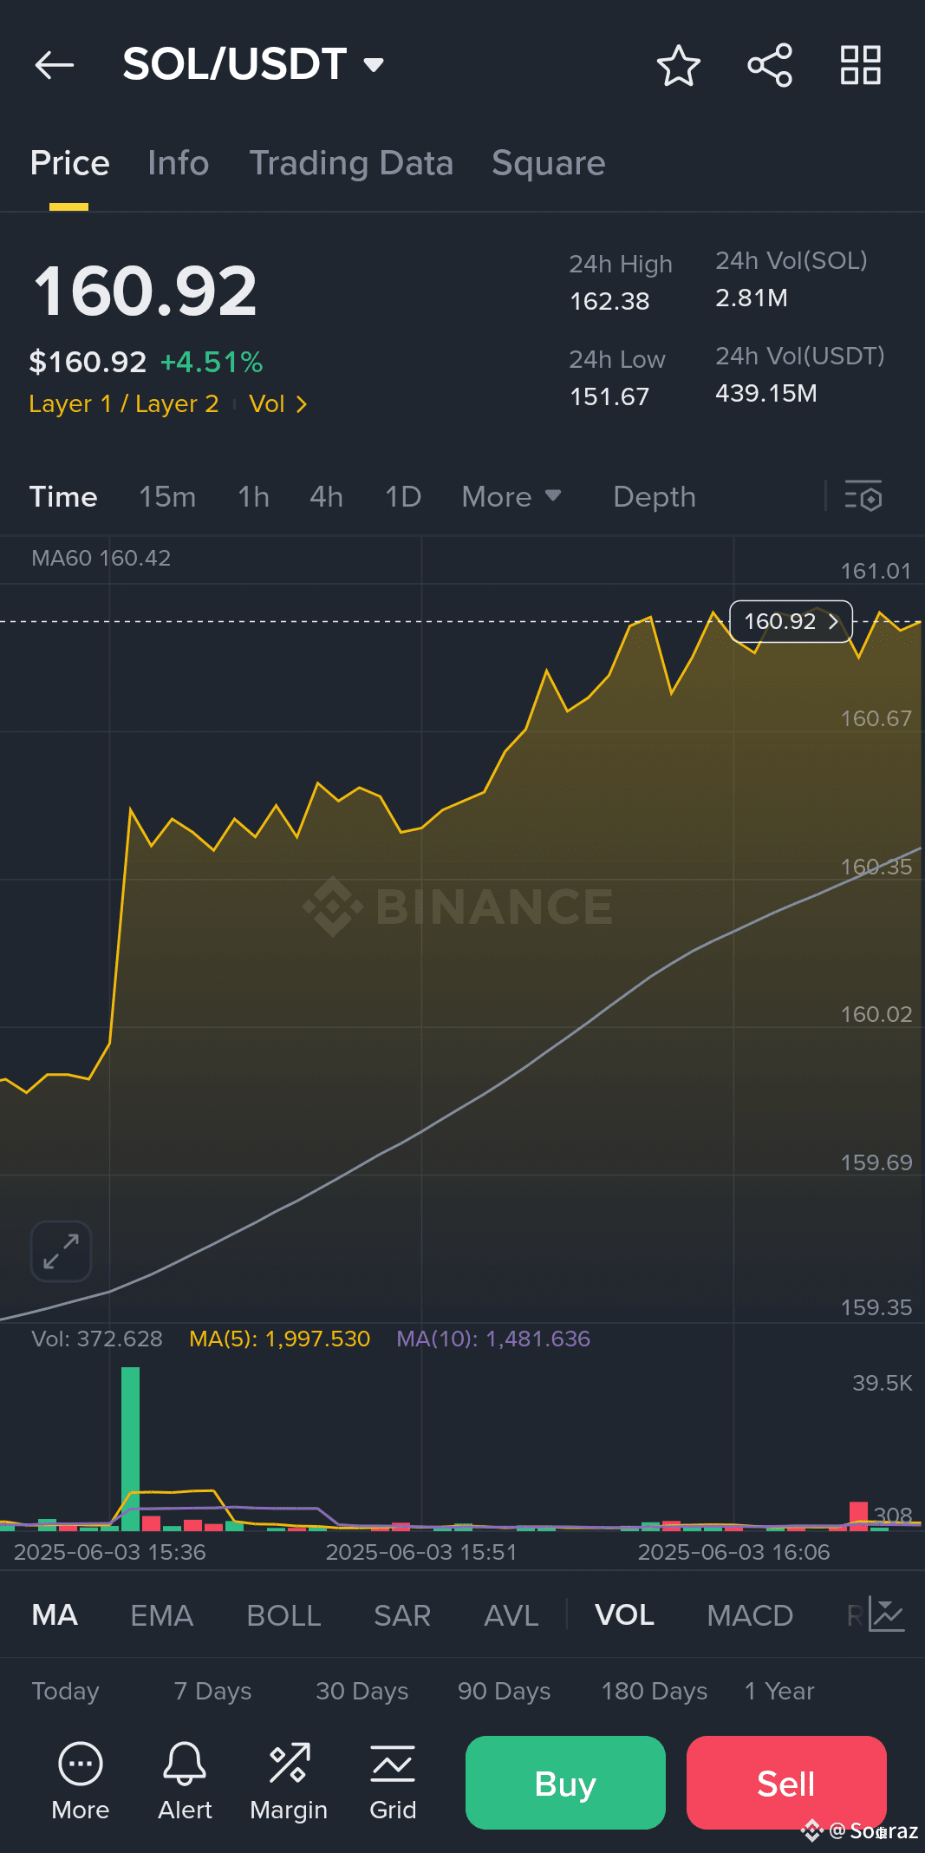Select the 4h interval tab
This screenshot has width=925, height=1853.
click(326, 496)
